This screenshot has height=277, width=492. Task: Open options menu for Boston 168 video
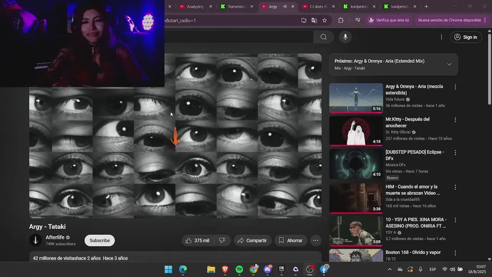point(455,253)
